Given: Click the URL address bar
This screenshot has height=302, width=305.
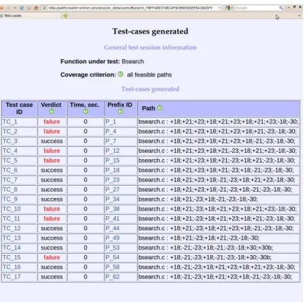Looking at the screenshot, I should click(130, 8).
